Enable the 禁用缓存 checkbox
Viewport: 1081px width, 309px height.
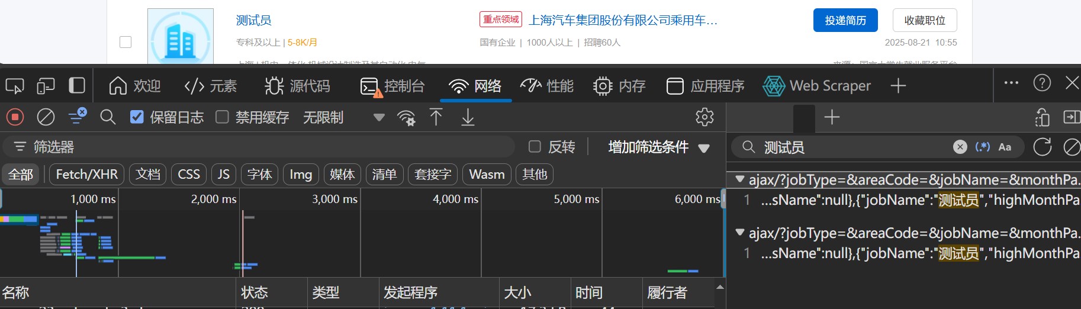tap(222, 117)
